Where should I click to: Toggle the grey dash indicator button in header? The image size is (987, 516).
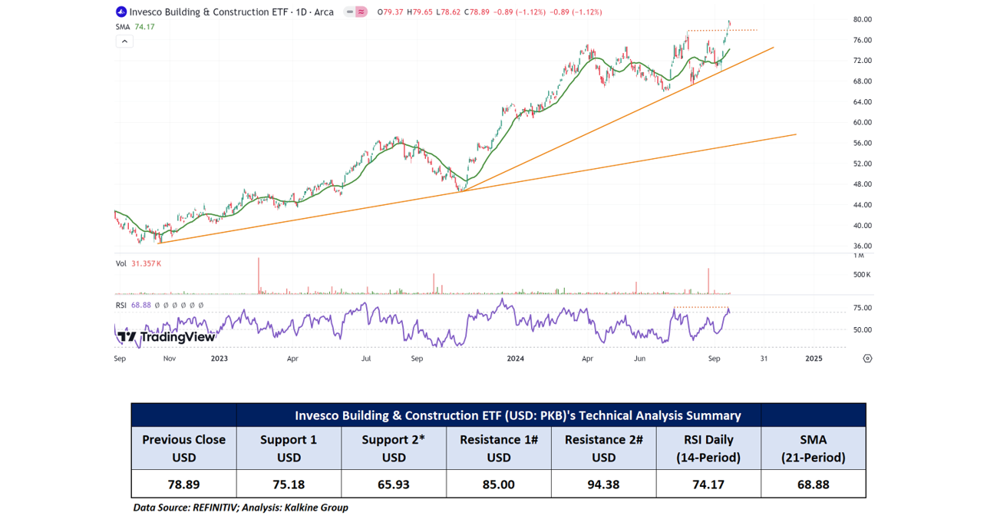click(x=349, y=12)
